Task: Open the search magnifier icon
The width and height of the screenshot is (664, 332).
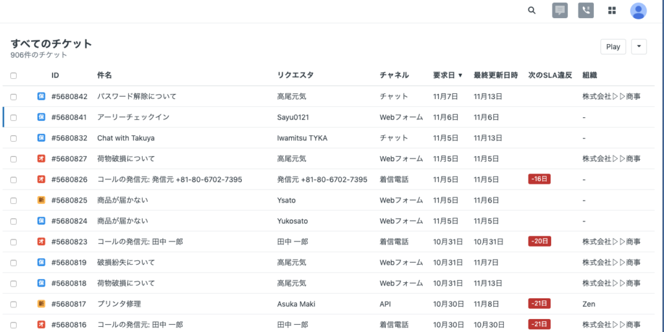Action: pyautogui.click(x=532, y=10)
